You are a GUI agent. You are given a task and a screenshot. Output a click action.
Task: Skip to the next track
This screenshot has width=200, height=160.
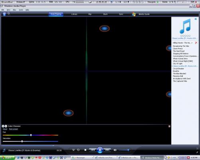107,150
